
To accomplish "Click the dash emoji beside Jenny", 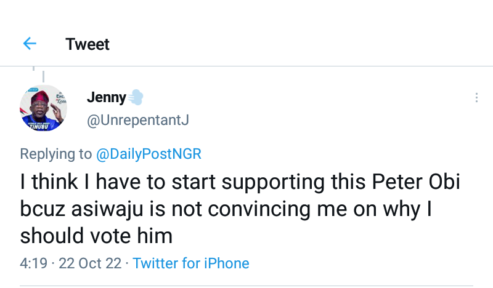I will coord(136,97).
